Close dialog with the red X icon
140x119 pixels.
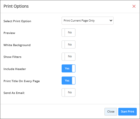[x=134, y=6]
